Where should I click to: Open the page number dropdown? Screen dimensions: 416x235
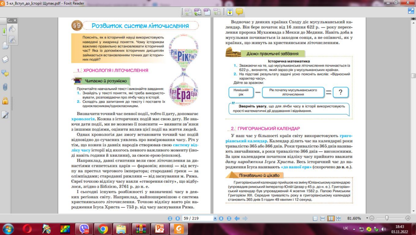[215, 218]
